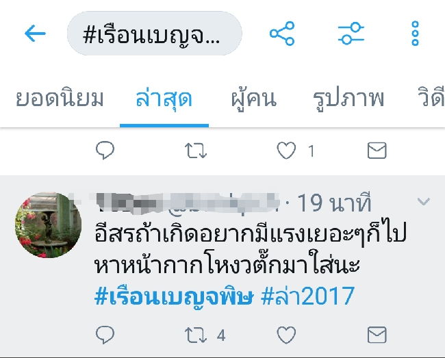Open search filter settings sliders icon
445x358 pixels.
coord(351,34)
